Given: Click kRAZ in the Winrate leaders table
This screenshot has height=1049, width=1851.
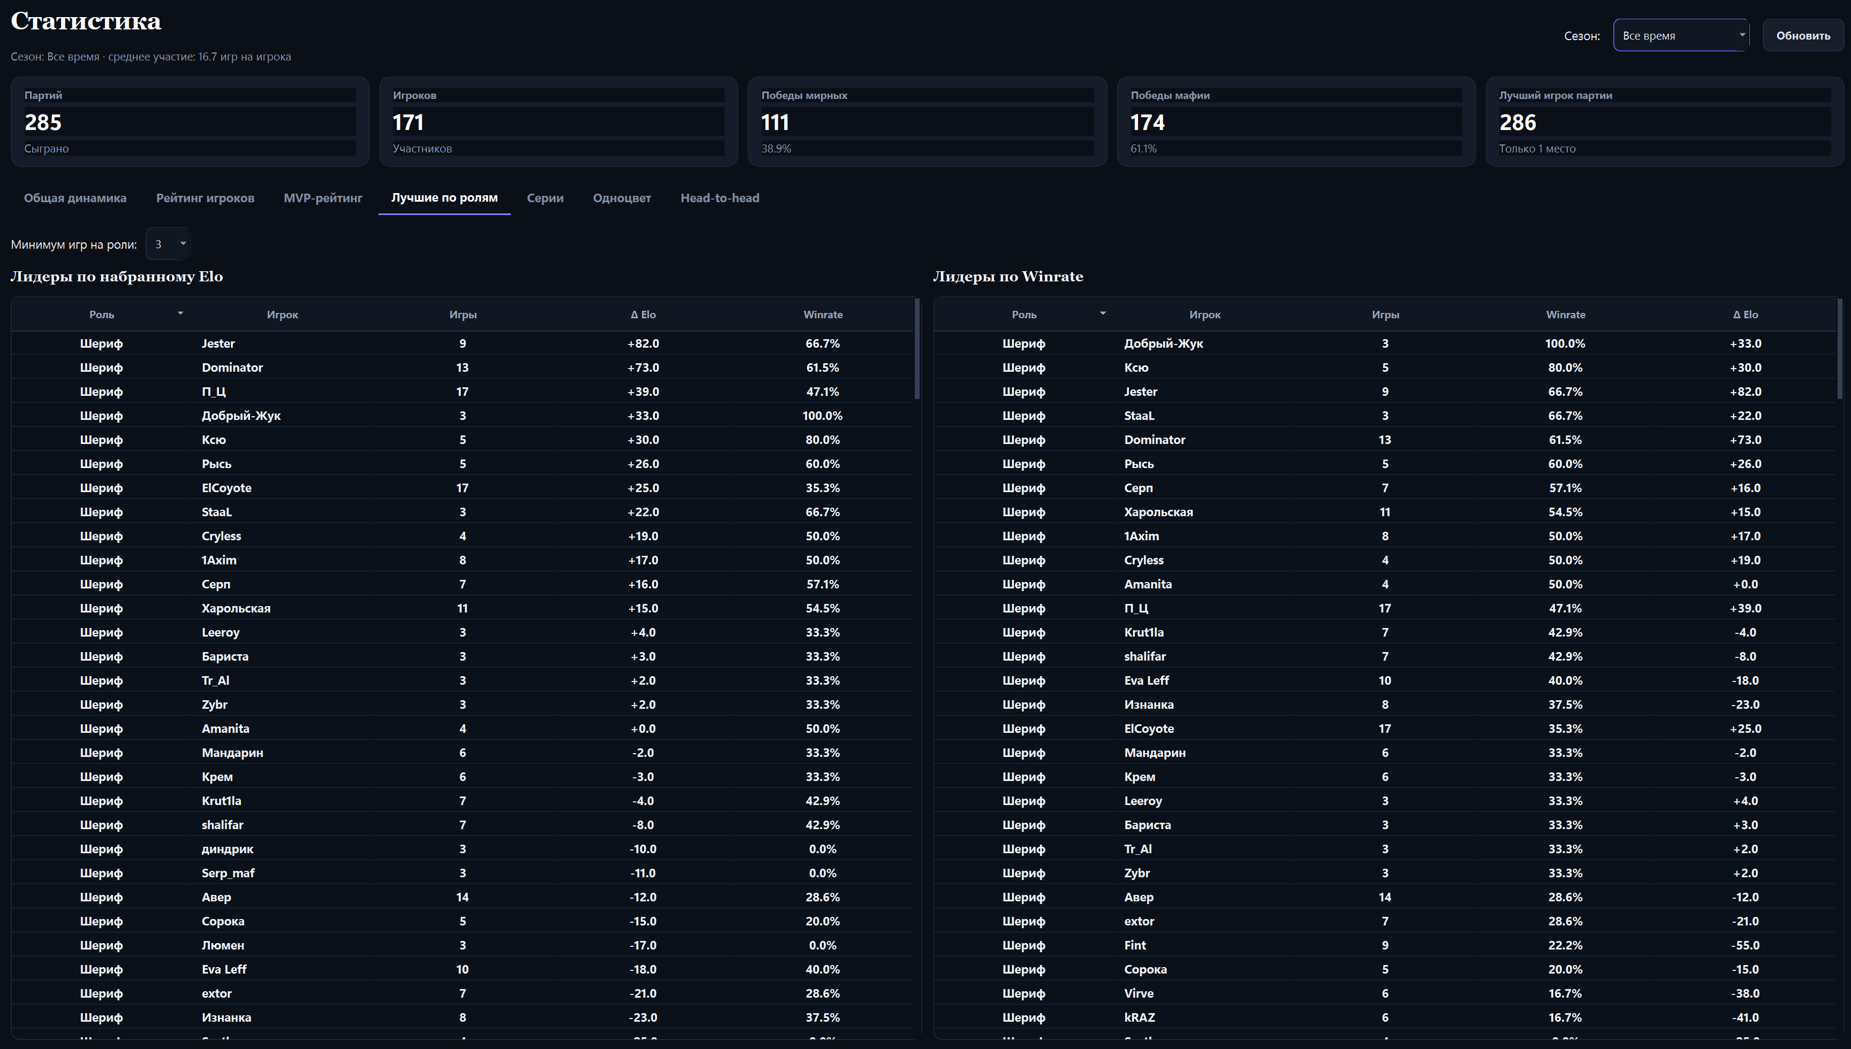Looking at the screenshot, I should (1140, 1017).
